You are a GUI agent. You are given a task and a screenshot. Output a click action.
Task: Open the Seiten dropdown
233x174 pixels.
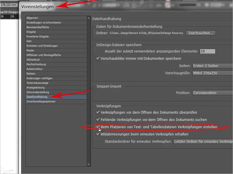[213, 66]
